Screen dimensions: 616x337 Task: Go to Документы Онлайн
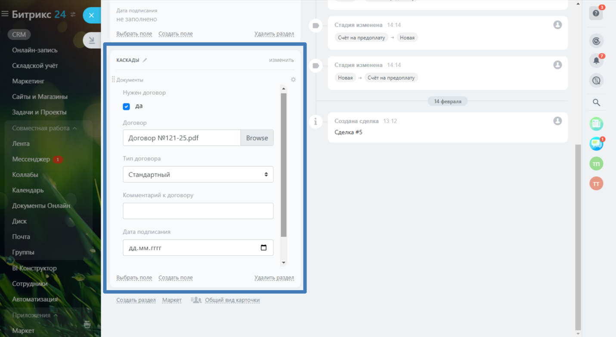coord(41,206)
